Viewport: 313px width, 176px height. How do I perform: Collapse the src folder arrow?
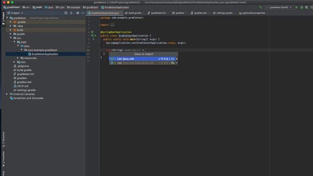[11, 38]
